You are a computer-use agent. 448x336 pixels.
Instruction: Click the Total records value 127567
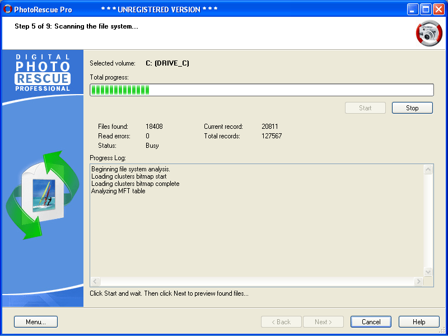pos(272,136)
